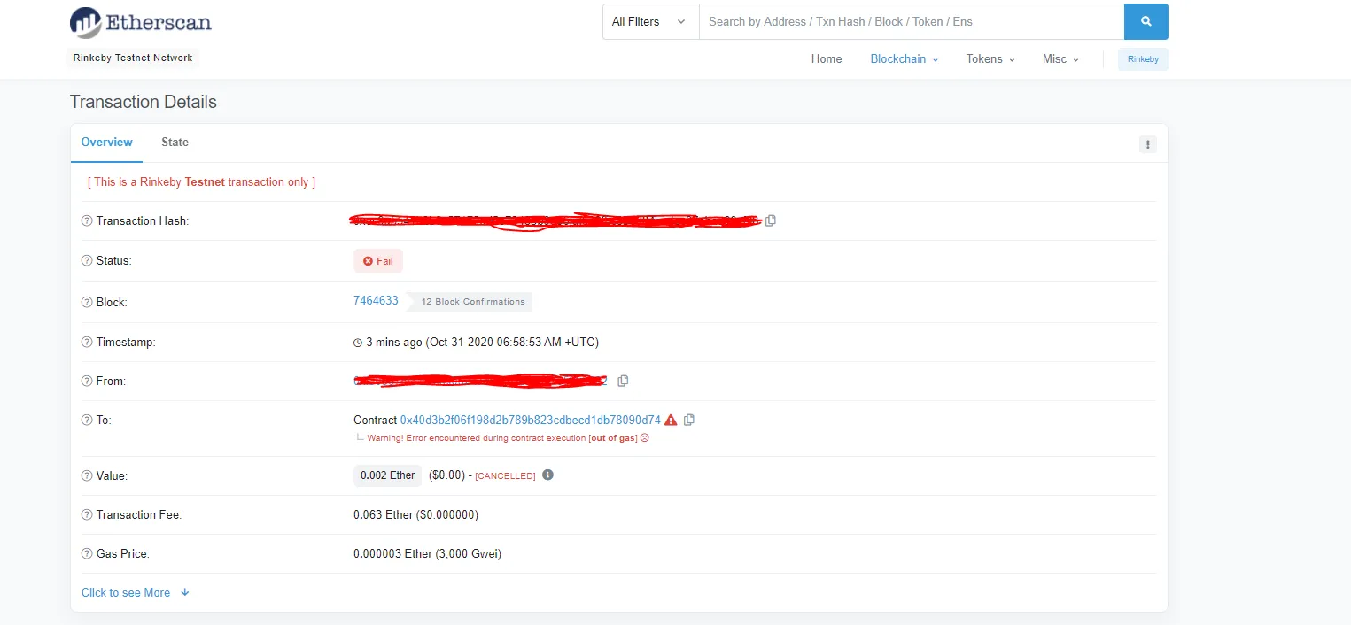Click the Transaction Details heading
Viewport: 1351px width, 625px height.
[x=144, y=102]
